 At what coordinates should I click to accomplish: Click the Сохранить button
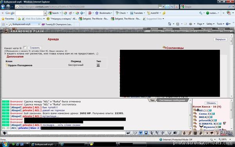click(34, 48)
